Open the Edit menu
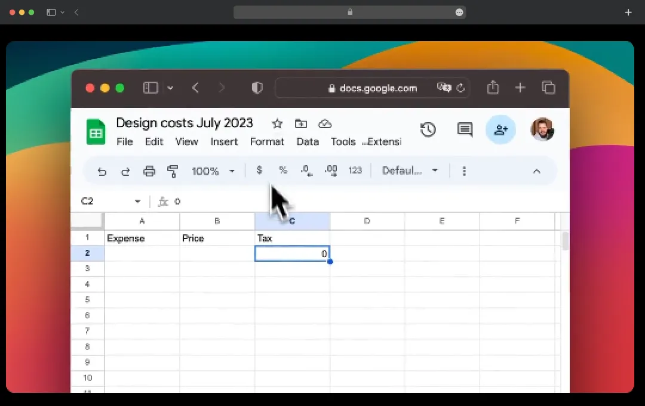645x406 pixels. pos(154,142)
